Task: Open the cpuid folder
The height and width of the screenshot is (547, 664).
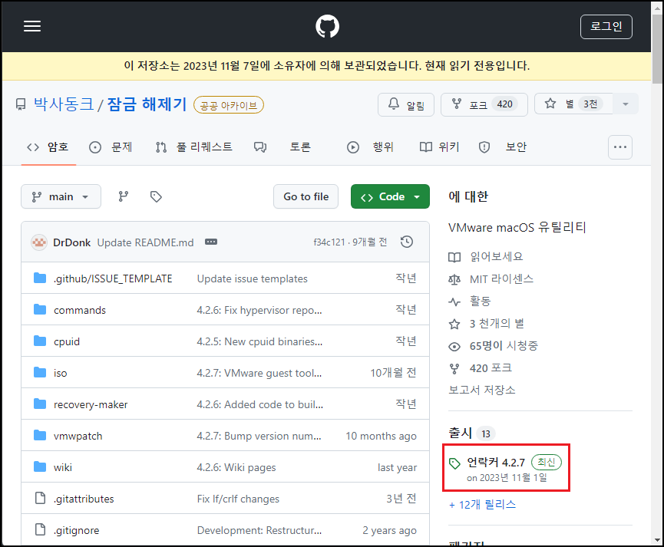Action: tap(67, 341)
